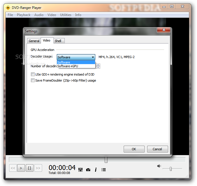The height and width of the screenshot is (186, 197).
Task: Take a snapshot with the camera icon
Action: (x=88, y=170)
